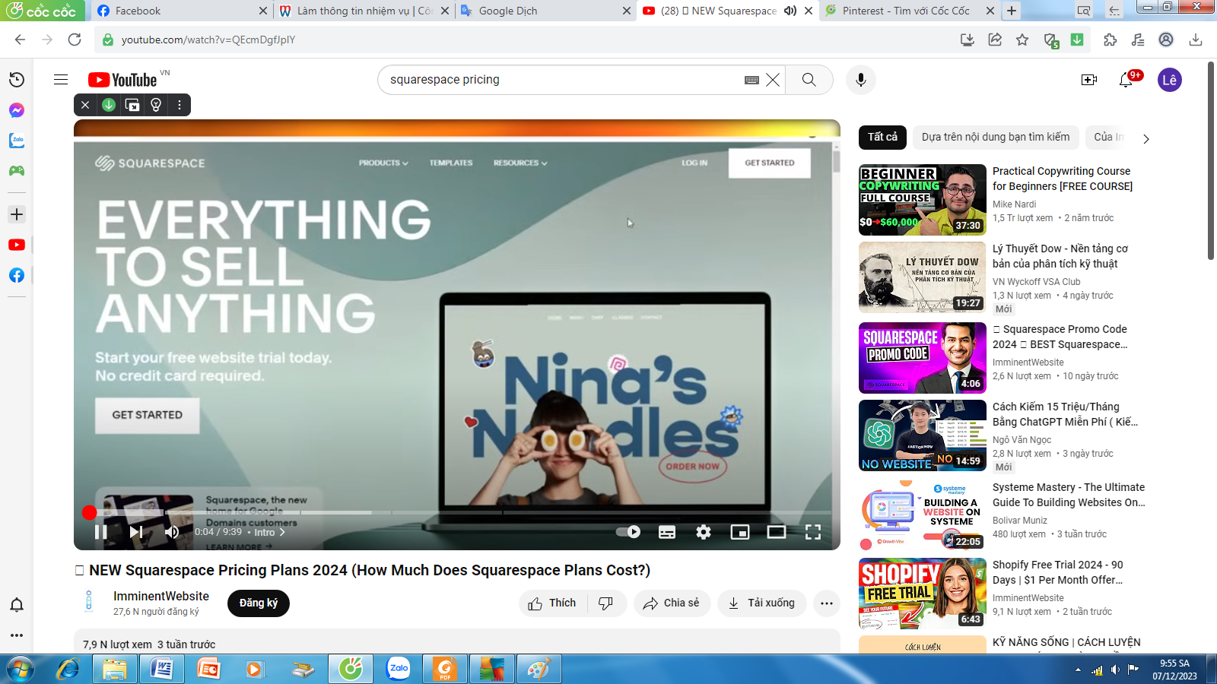The width and height of the screenshot is (1217, 684).
Task: Start voice search with the microphone
Action: click(x=861, y=80)
